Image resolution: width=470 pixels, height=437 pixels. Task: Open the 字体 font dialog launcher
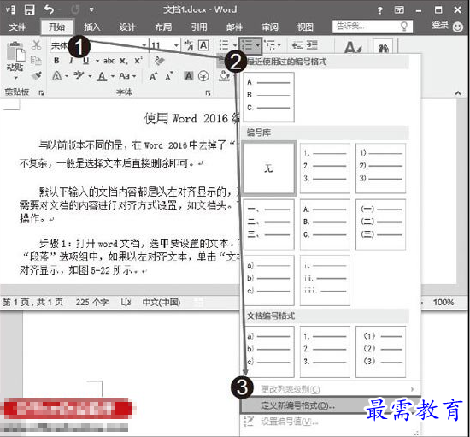[x=208, y=93]
